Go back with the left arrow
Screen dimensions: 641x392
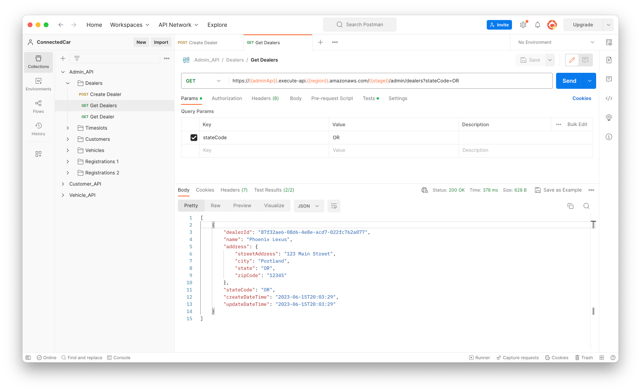click(61, 25)
